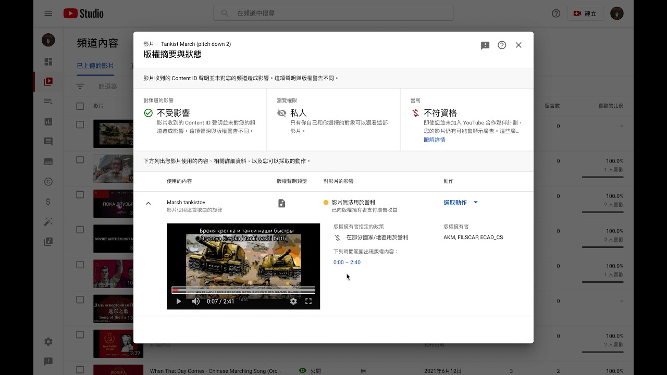
Task: Open the Dashboard icon in the sidebar
Action: click(48, 61)
